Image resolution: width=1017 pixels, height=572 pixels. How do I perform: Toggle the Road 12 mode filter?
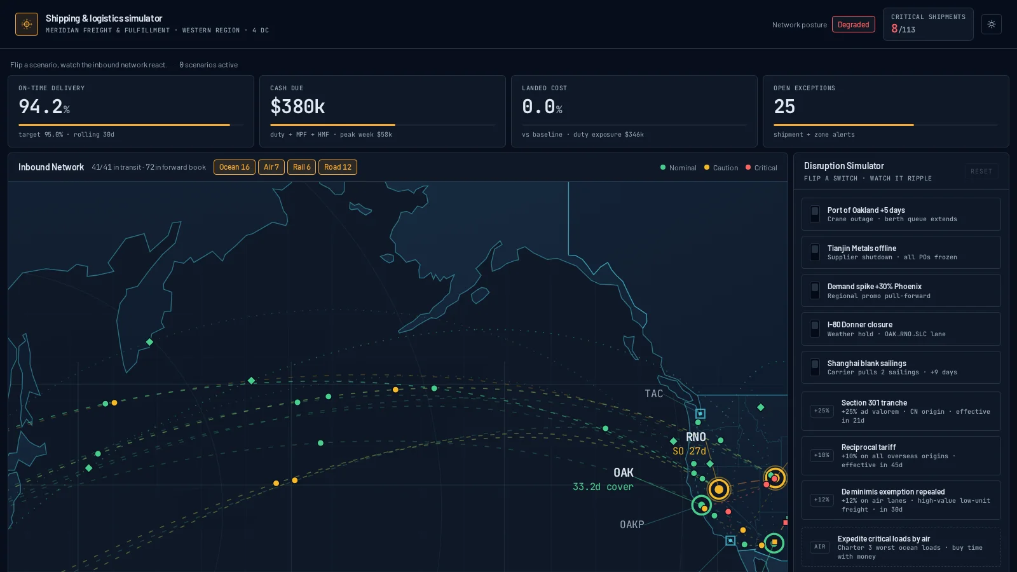pos(338,167)
